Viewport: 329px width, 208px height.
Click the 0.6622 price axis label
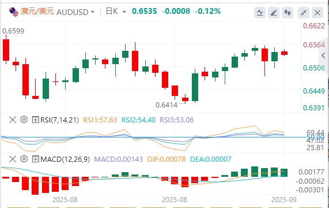pos(314,26)
